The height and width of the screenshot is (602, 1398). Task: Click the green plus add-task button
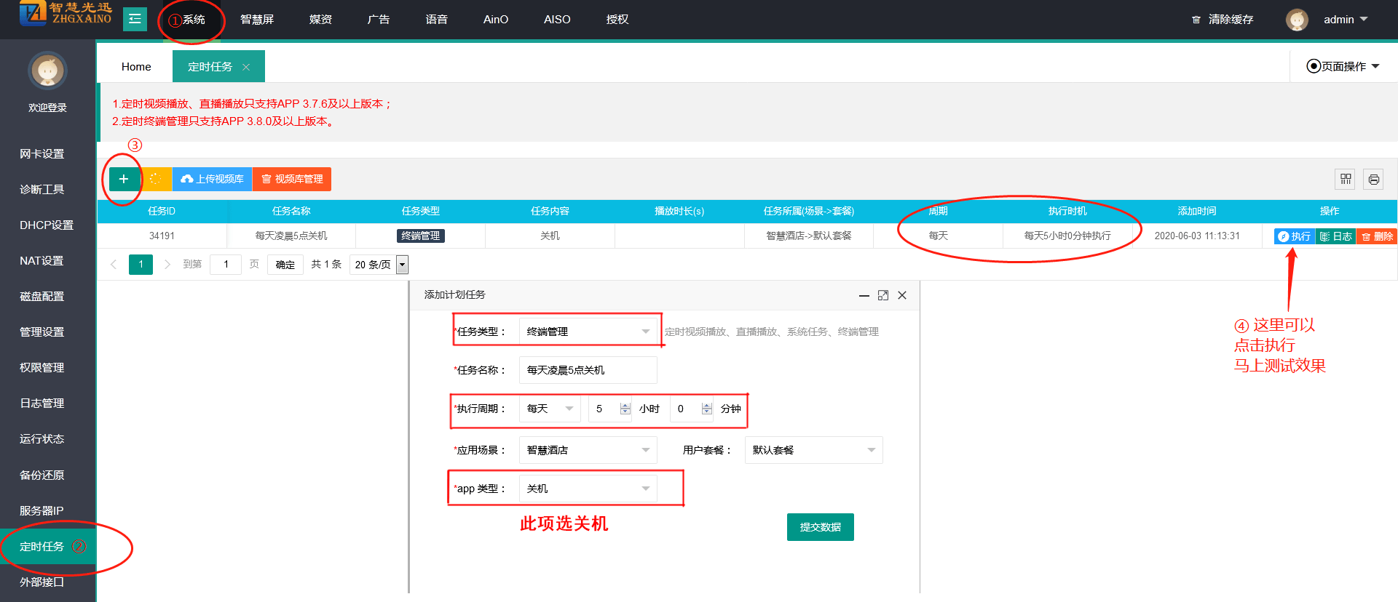(124, 179)
